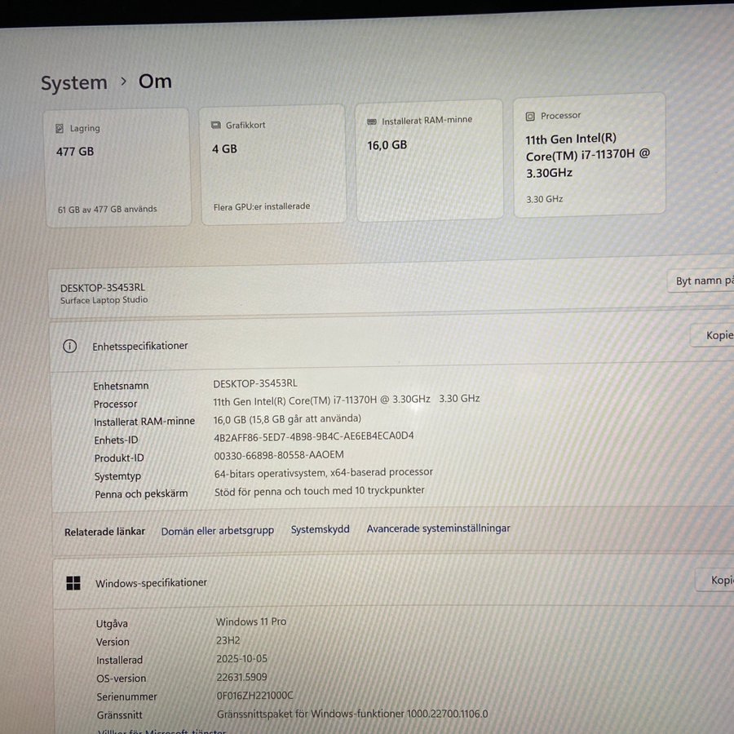Open the Domän eller arbetsgrupp link
Viewport: 734px width, 734px height.
click(218, 530)
